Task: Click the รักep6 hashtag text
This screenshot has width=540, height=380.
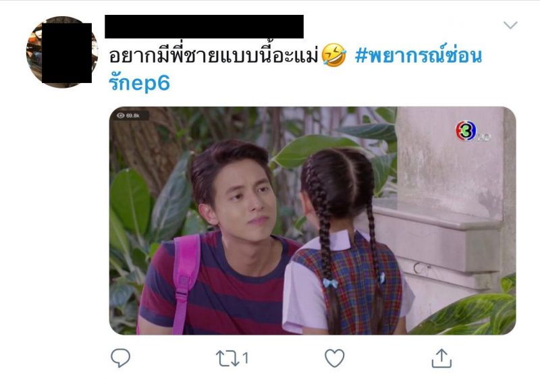Action: (139, 83)
